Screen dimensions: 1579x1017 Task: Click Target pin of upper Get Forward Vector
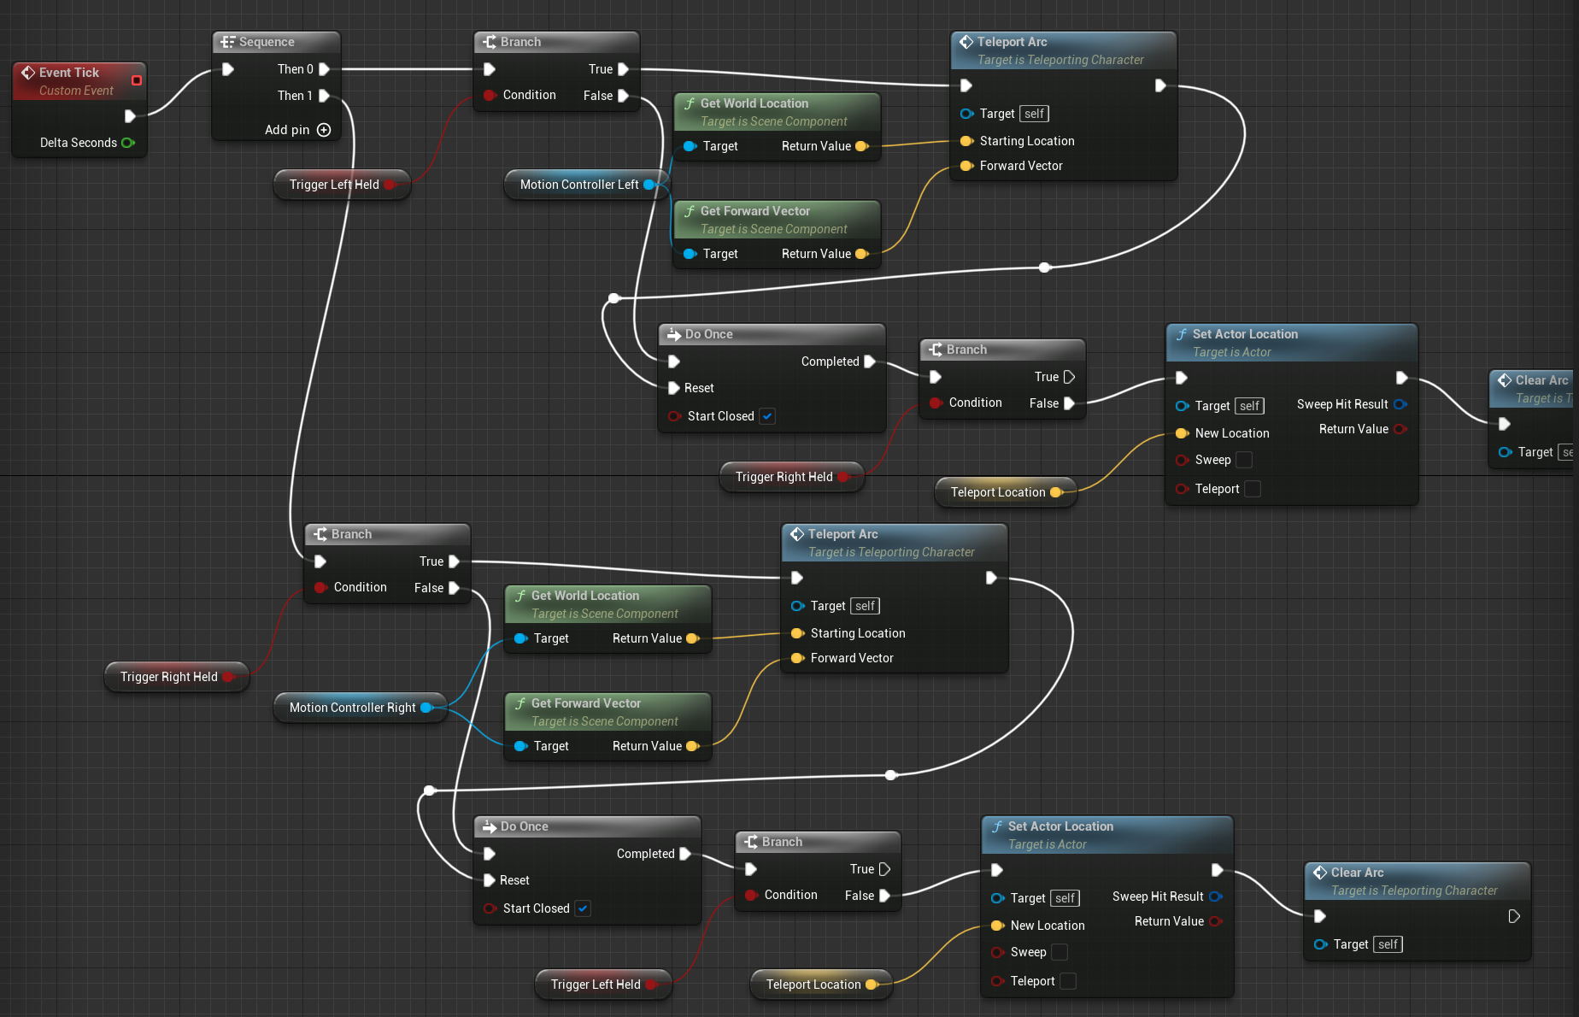(x=690, y=254)
